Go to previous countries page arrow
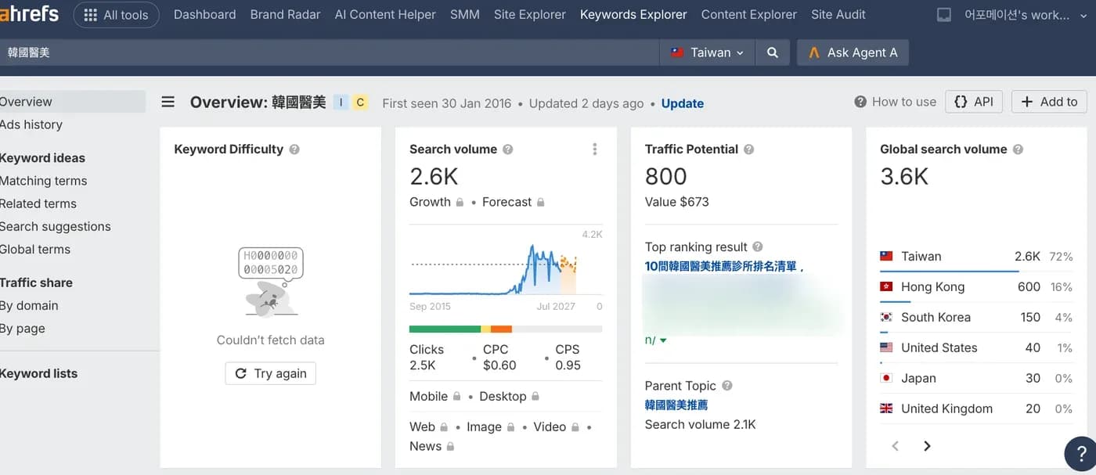The image size is (1096, 475). pos(896,446)
